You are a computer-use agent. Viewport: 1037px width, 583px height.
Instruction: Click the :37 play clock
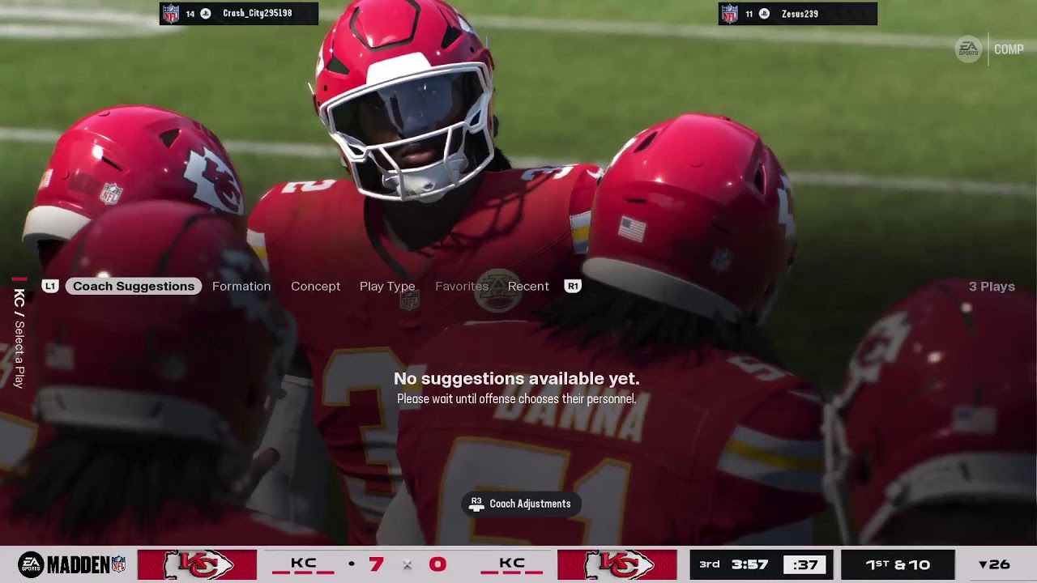tap(805, 565)
